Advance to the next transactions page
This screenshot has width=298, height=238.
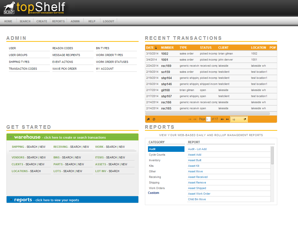pos(222,119)
